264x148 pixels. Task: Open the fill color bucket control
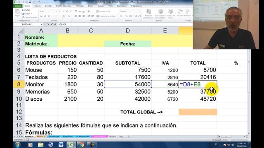tap(64, 16)
